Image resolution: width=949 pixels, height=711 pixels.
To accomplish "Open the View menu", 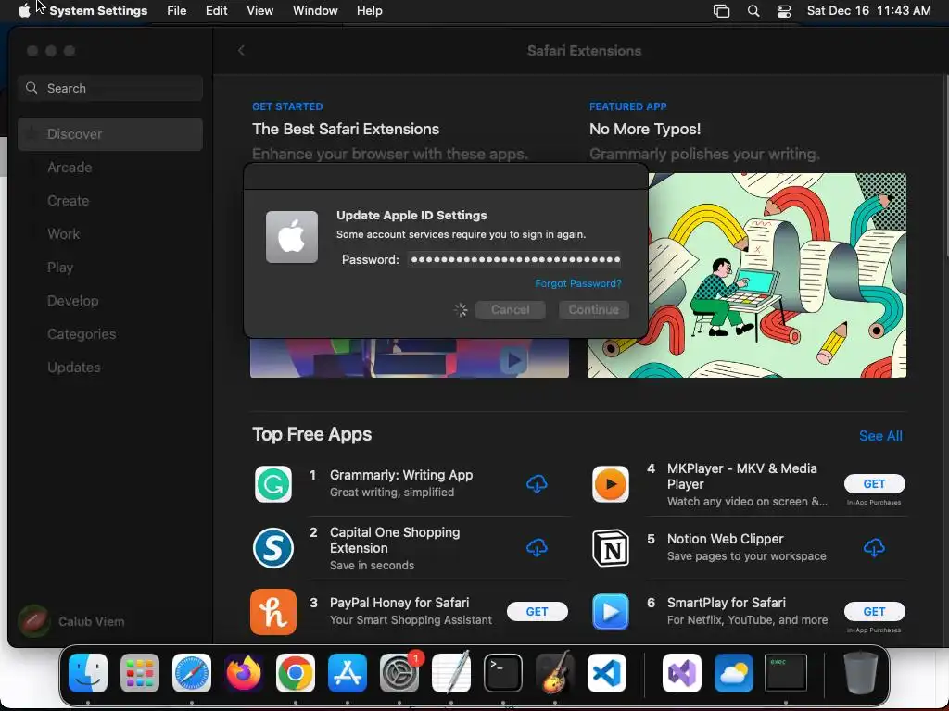I will coord(260,11).
